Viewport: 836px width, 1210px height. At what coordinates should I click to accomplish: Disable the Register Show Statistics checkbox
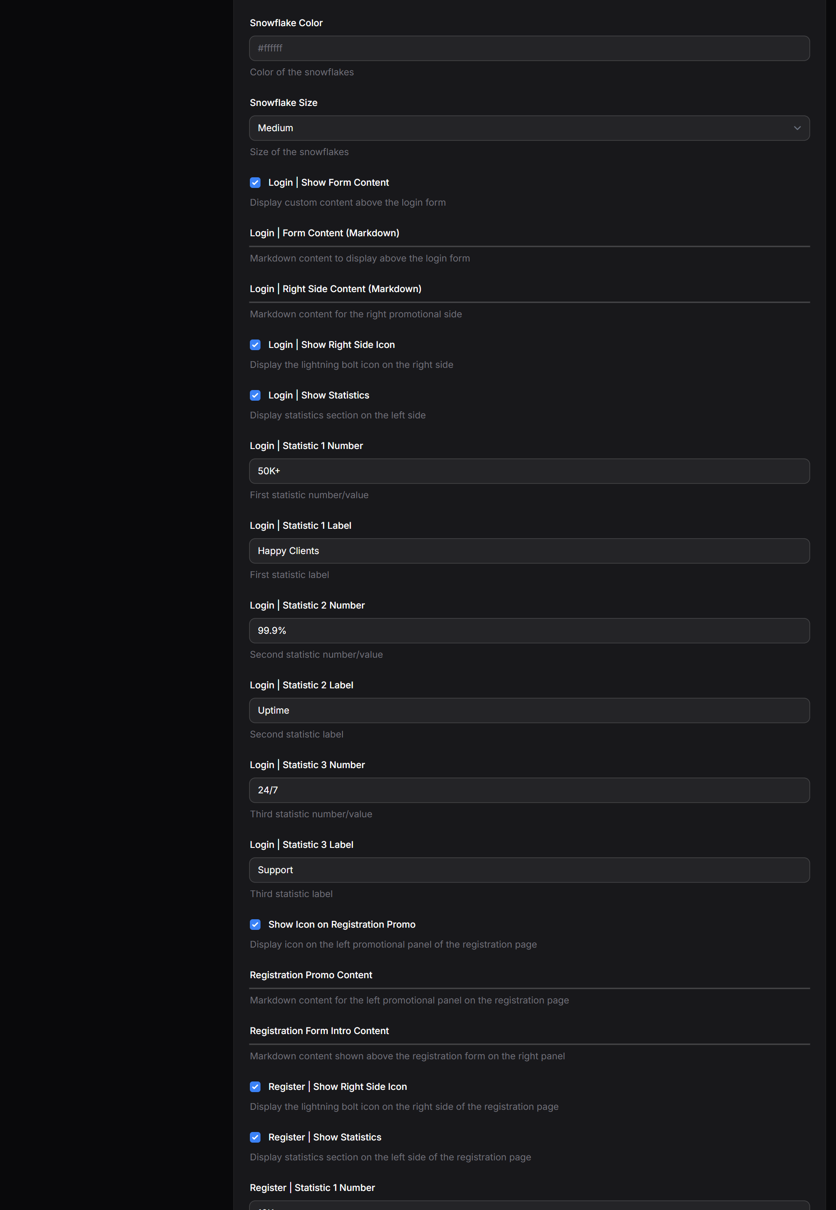click(255, 1137)
